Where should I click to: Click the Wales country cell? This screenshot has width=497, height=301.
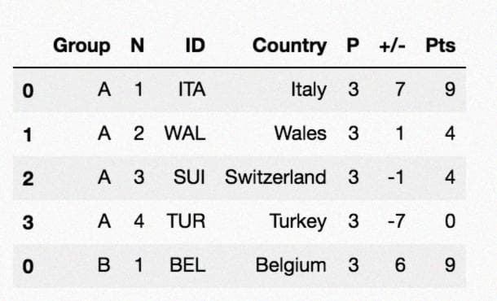coord(301,133)
